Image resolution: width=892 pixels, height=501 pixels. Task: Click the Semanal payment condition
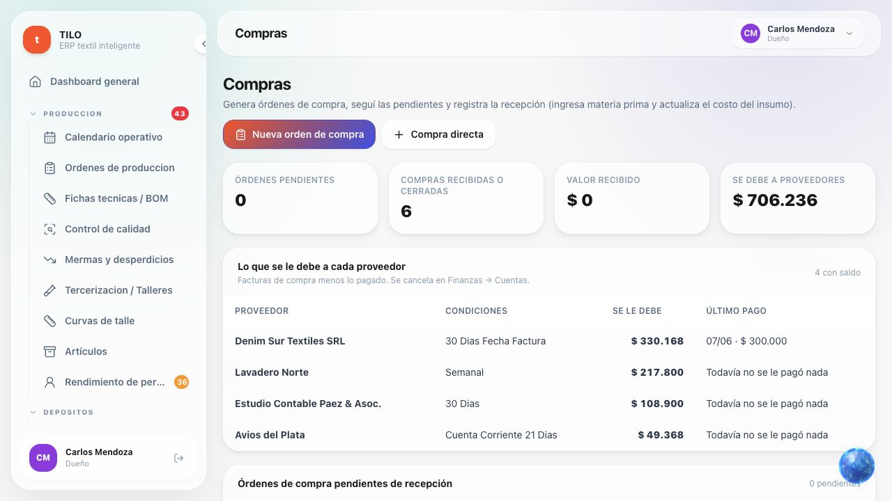[464, 372]
